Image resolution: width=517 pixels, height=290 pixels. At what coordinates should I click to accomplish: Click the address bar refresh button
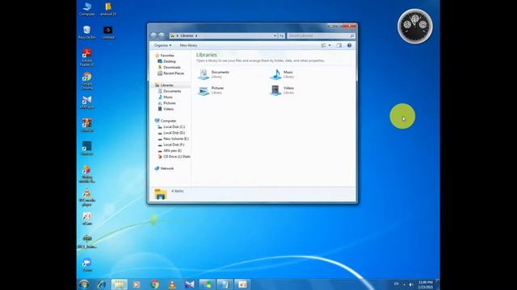tap(282, 35)
